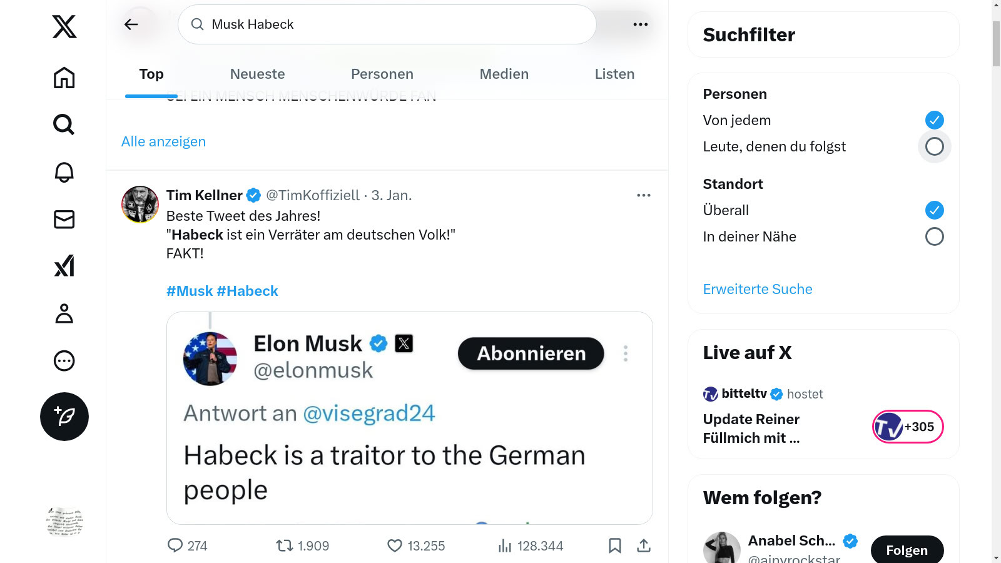
Task: Switch to the Medien tab
Action: point(504,74)
